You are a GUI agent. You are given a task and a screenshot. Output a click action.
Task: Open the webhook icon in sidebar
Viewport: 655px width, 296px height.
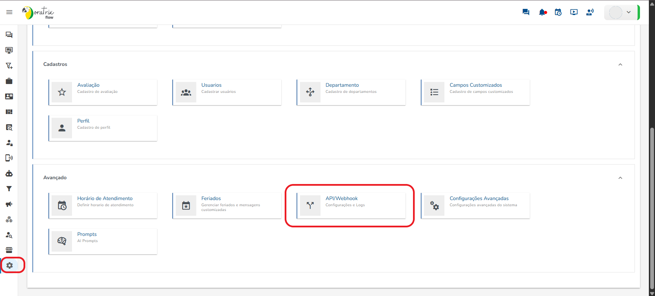click(x=9, y=220)
